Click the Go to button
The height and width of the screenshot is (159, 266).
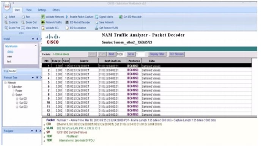pos(131,54)
